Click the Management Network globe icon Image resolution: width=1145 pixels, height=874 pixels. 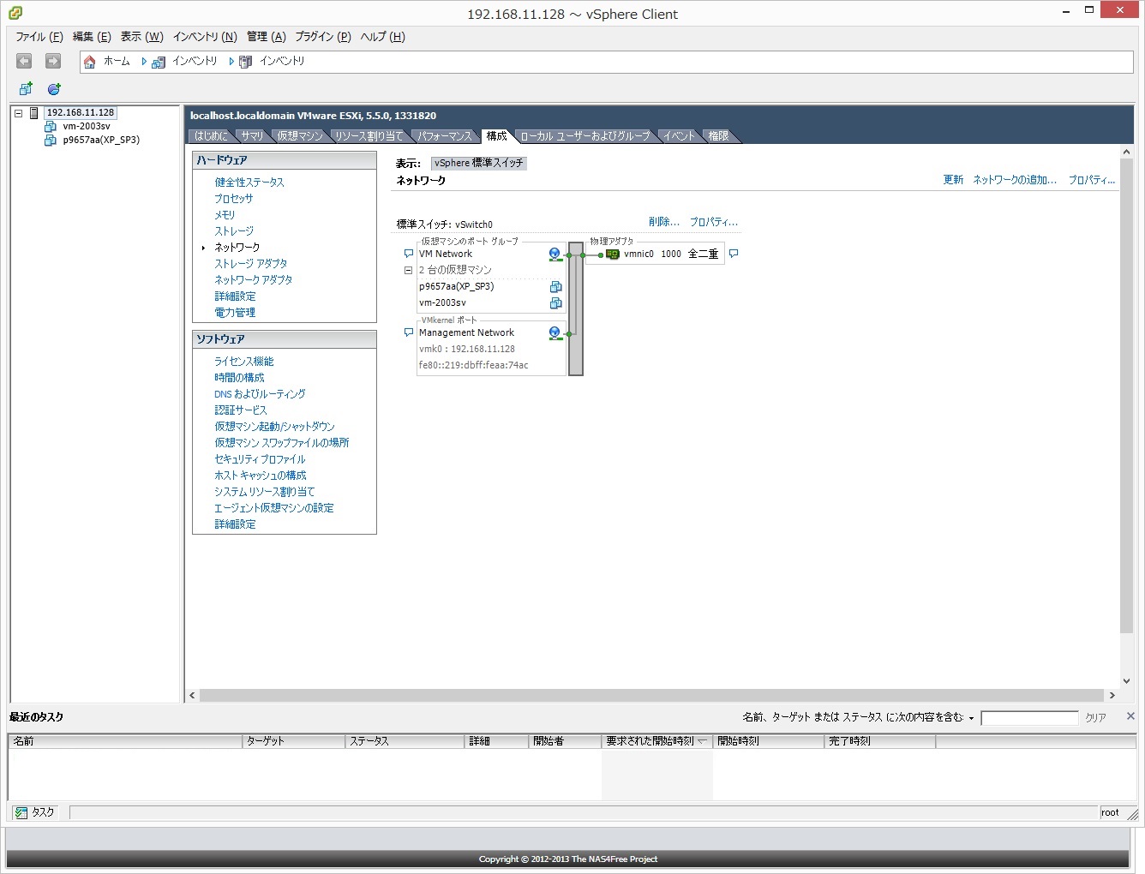point(555,333)
